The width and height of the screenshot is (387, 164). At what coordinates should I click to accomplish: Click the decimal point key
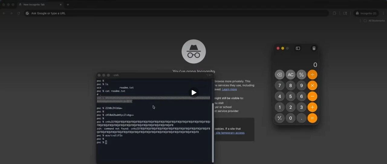(301, 118)
